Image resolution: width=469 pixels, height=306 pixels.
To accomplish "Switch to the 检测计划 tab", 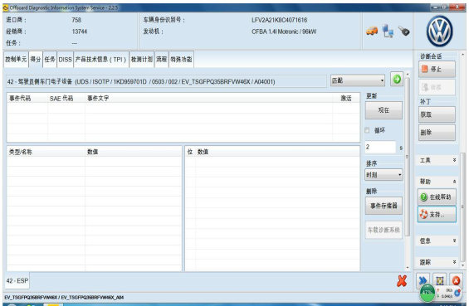I will click(x=142, y=59).
